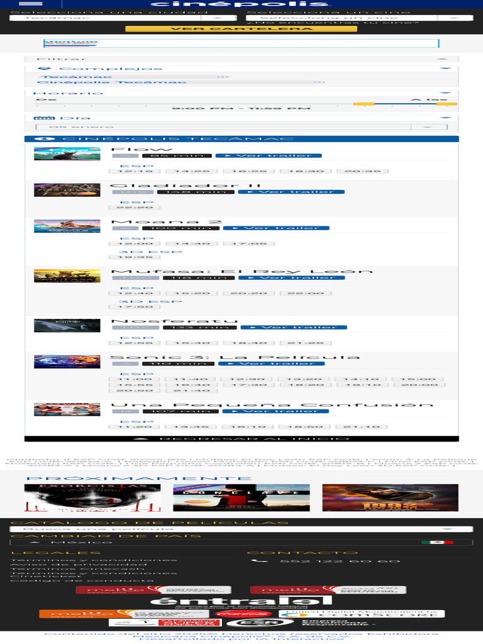Click the Cinépolis logo in the header
This screenshot has width=483, height=644.
coord(241,4)
